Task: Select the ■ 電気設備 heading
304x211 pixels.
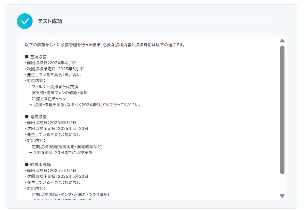Action: (36, 117)
